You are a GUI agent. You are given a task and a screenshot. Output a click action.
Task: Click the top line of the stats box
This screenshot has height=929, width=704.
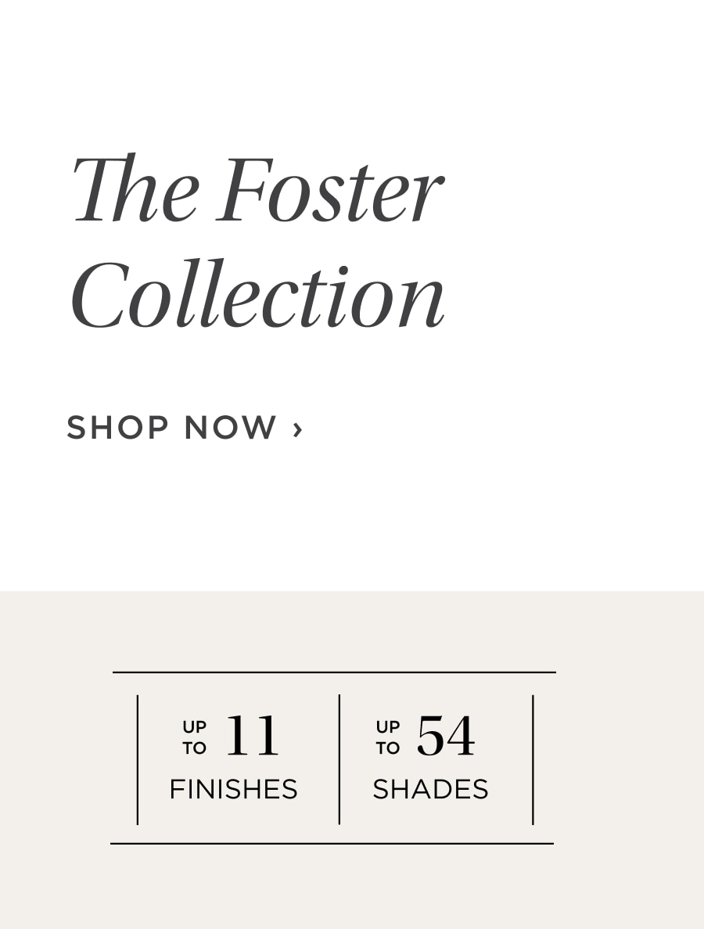(334, 673)
